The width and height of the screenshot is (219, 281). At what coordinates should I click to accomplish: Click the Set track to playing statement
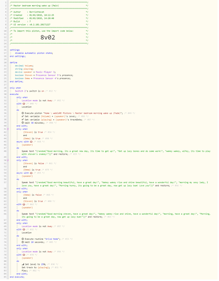click(35, 268)
